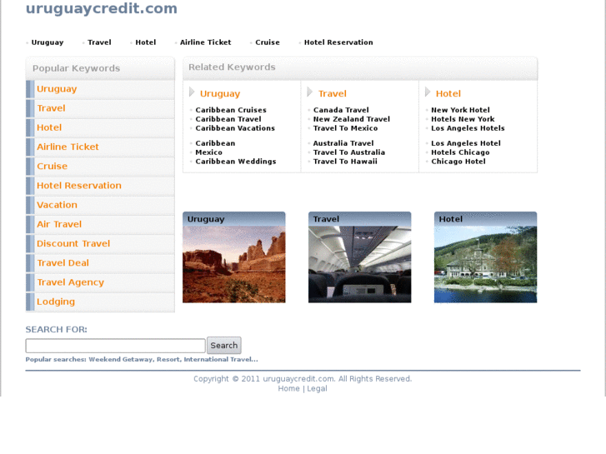Open the Travel airplane cabin thumbnail
This screenshot has width=606, height=454.
359,264
